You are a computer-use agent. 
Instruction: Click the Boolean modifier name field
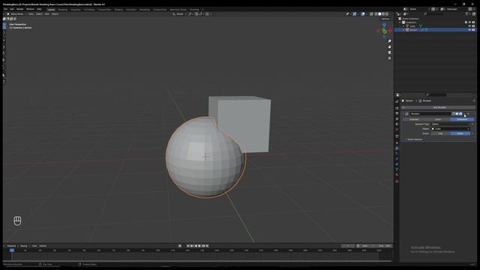click(x=430, y=114)
